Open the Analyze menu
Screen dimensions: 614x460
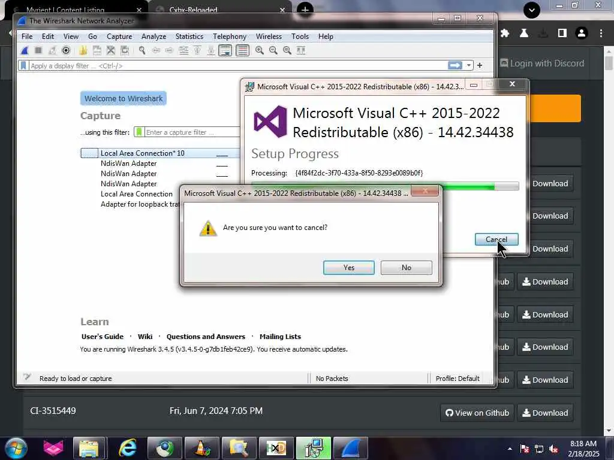click(x=153, y=37)
